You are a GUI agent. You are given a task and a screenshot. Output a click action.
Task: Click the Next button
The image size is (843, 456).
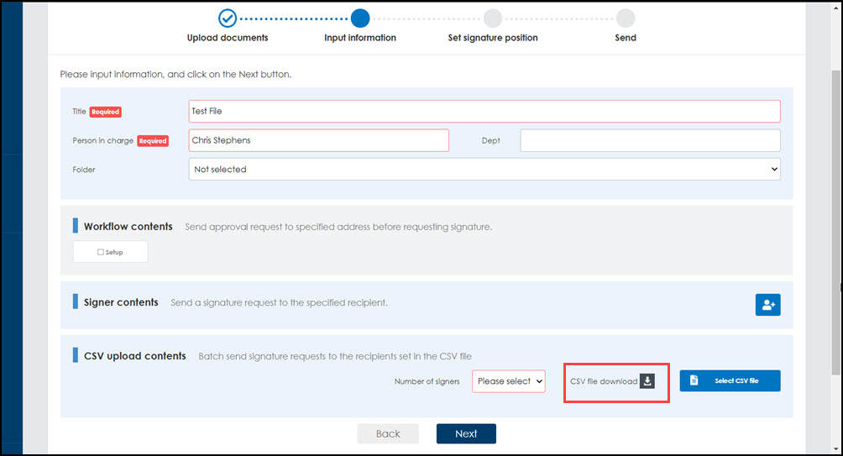tap(466, 433)
